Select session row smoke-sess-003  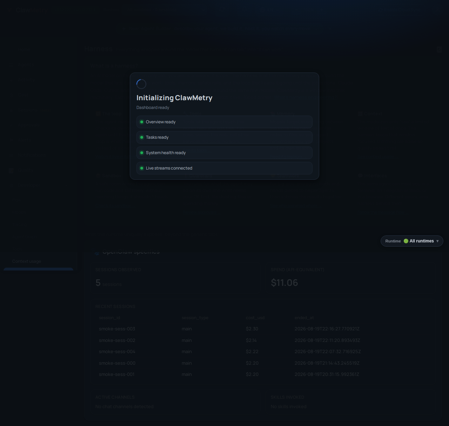263,329
